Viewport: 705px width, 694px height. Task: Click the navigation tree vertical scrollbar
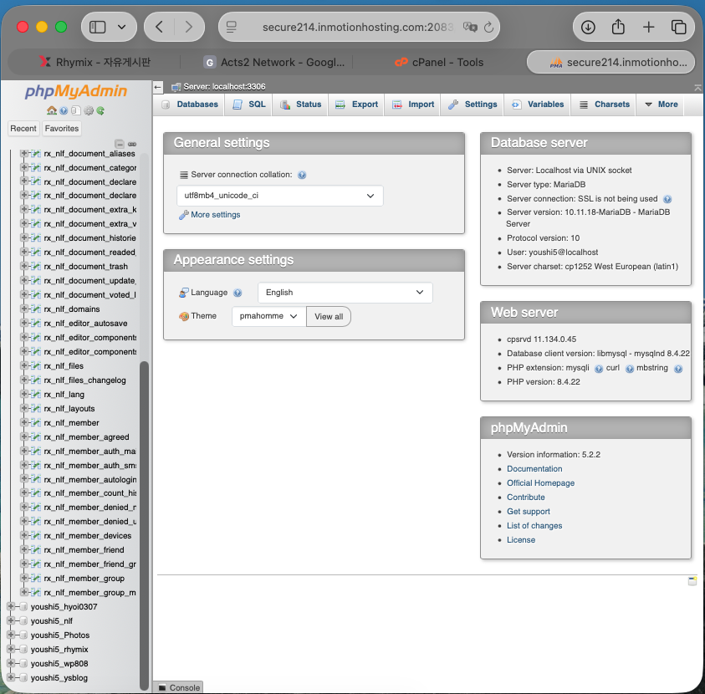click(x=144, y=525)
